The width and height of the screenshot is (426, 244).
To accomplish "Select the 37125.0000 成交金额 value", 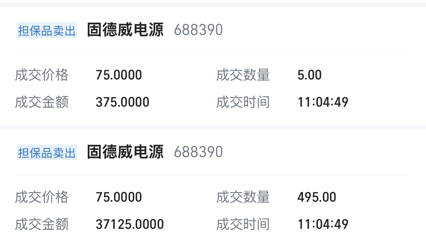I will click(x=130, y=224).
